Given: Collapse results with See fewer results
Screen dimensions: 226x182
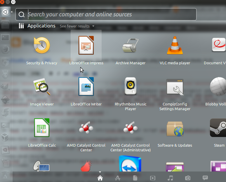Looking at the screenshot, I should click(77, 26).
